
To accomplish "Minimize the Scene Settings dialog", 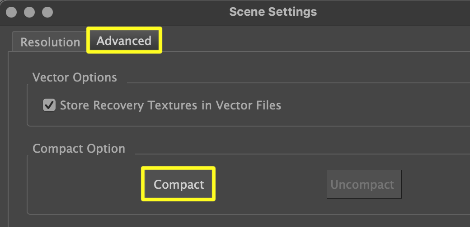I will pos(29,12).
